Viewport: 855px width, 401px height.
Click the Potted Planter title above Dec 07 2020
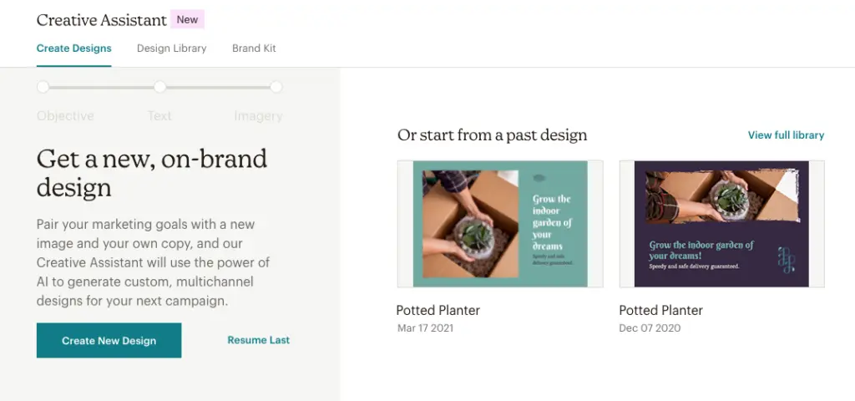pyautogui.click(x=660, y=310)
